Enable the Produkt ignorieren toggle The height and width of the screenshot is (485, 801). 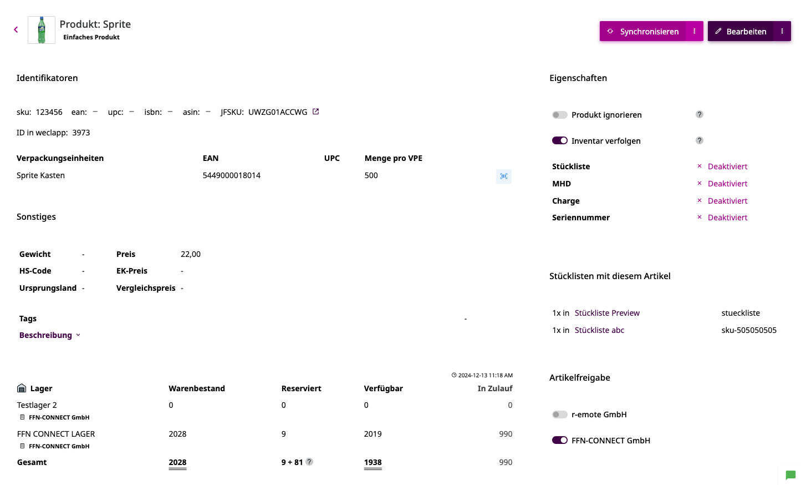click(x=560, y=115)
